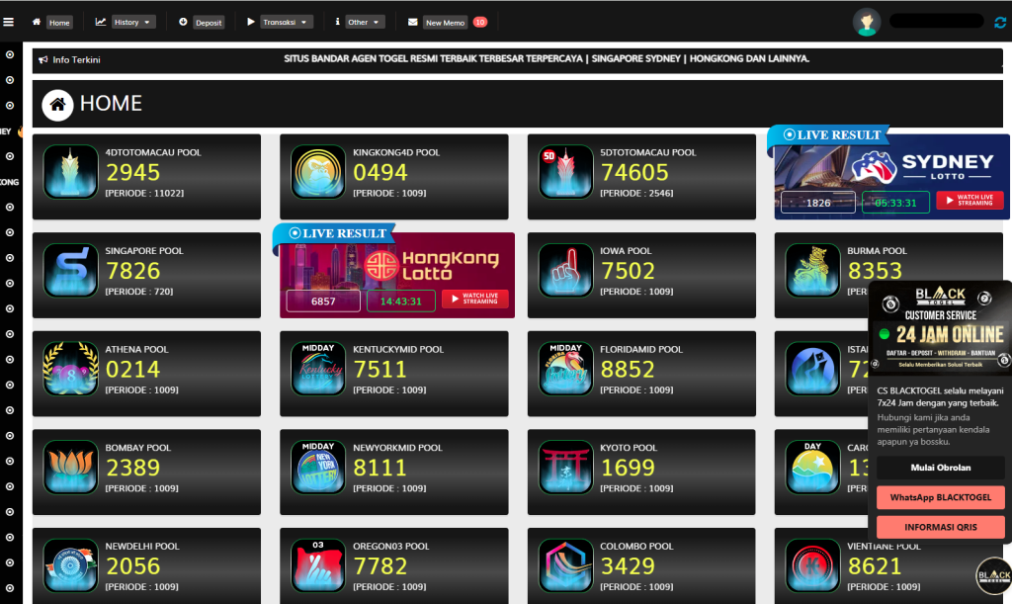
Task: Open the New Memo menu item
Action: (x=445, y=23)
